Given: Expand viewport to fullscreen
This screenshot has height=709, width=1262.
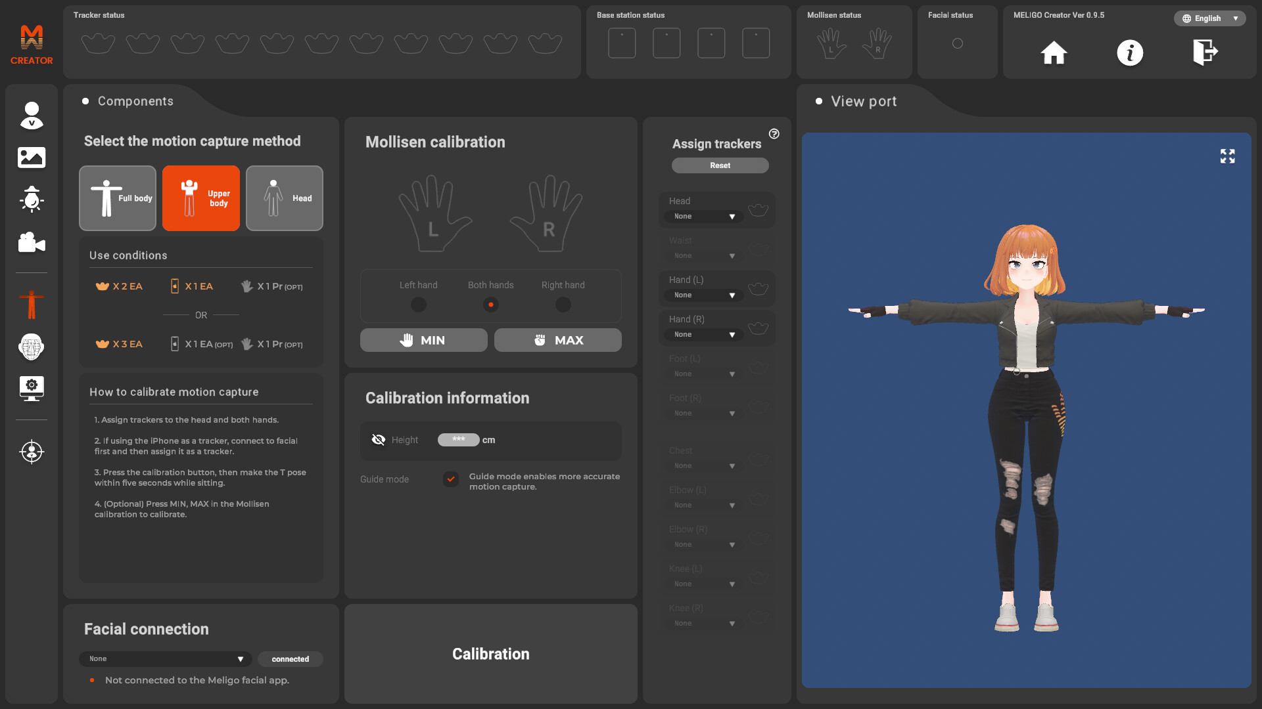Looking at the screenshot, I should tap(1227, 156).
